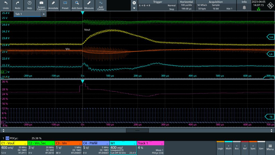Viewport: 275px width, 155px height.
Task: Open settings with the gear icon
Action: click(x=134, y=3)
